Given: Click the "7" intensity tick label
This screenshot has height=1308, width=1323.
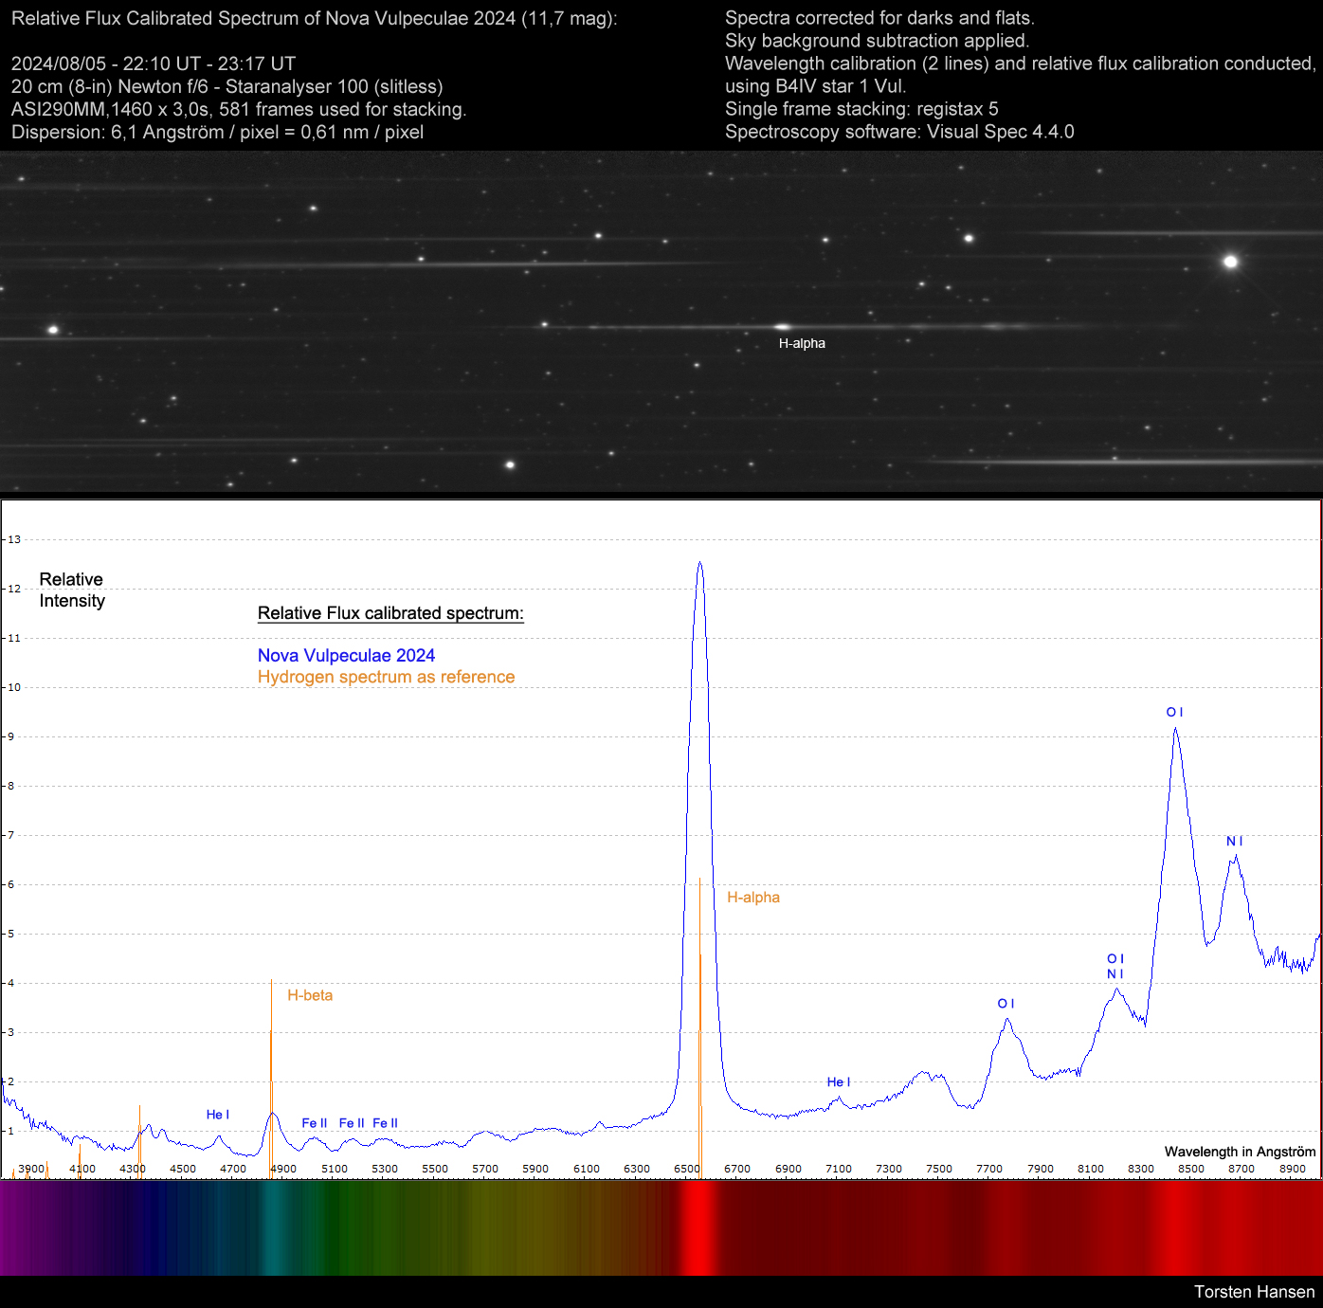Looking at the screenshot, I should tap(11, 835).
